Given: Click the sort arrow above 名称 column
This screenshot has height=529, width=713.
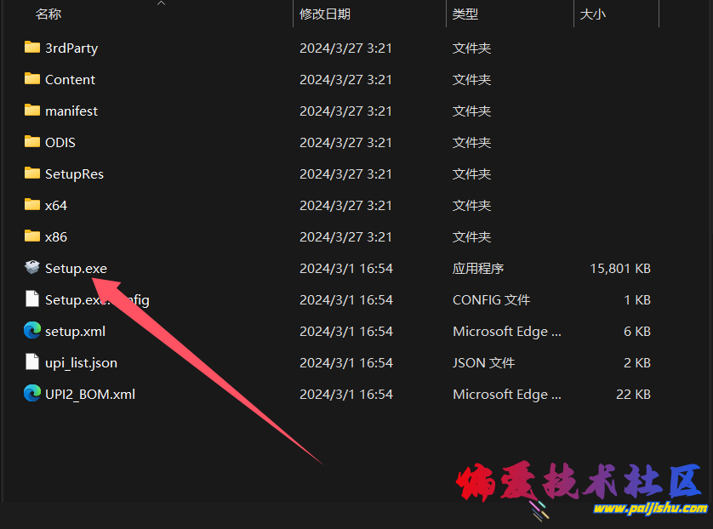Looking at the screenshot, I should point(161,5).
